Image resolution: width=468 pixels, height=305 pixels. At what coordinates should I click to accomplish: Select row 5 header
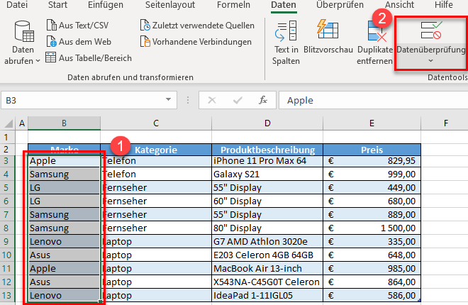(x=6, y=188)
